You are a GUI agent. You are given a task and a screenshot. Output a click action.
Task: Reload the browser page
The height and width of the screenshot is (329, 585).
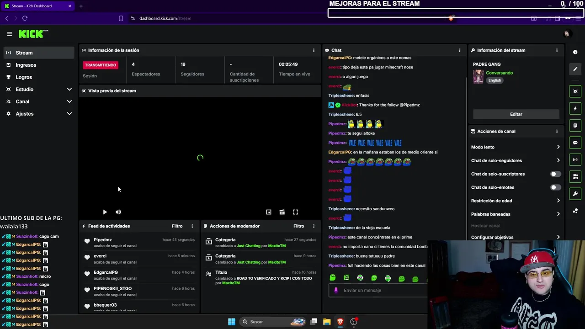[25, 18]
